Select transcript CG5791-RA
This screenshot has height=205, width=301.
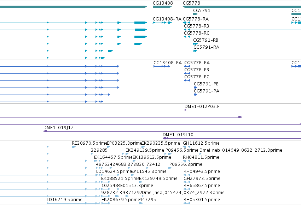[195, 51]
